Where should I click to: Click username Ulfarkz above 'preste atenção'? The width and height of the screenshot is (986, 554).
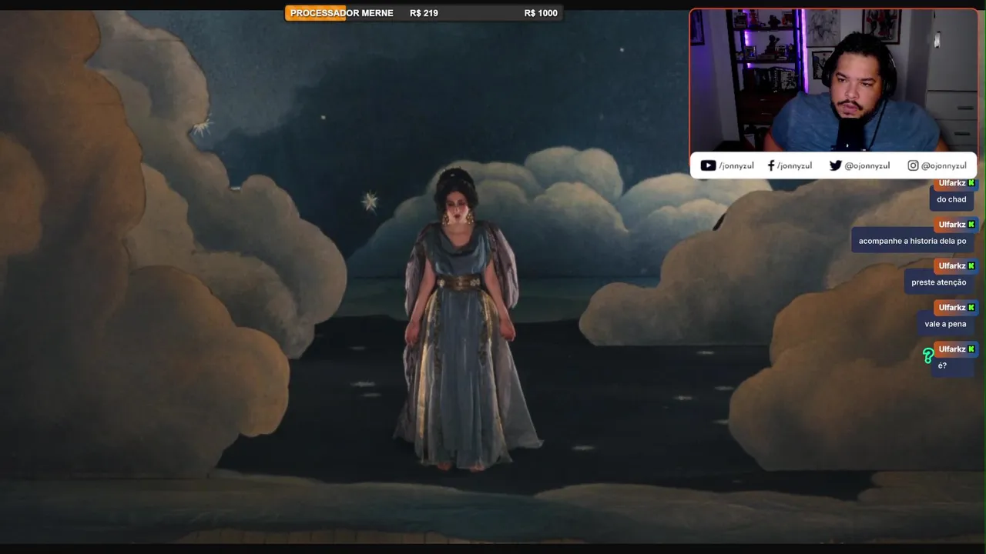pos(952,266)
